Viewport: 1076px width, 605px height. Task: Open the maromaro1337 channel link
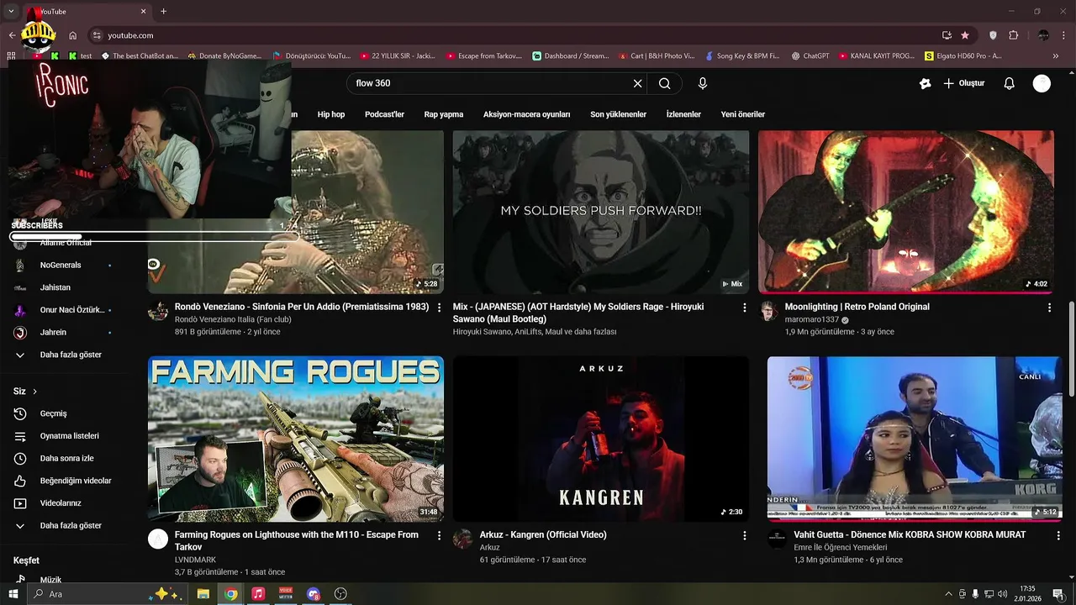[x=812, y=320]
